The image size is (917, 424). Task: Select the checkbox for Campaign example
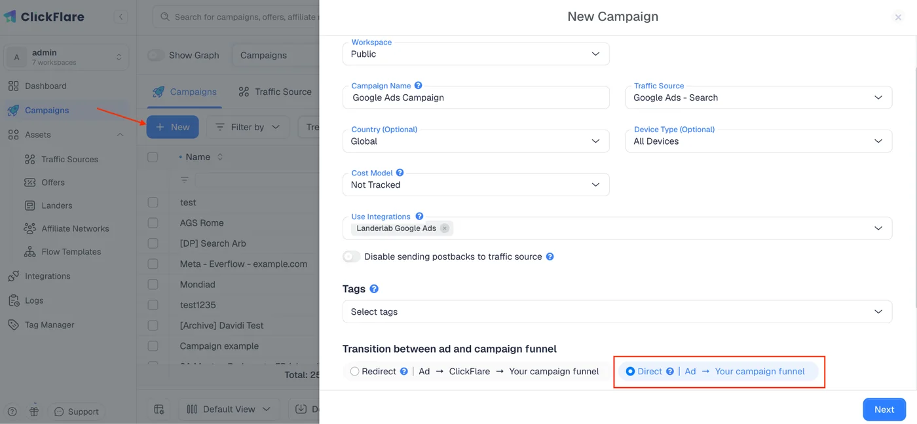pyautogui.click(x=153, y=345)
